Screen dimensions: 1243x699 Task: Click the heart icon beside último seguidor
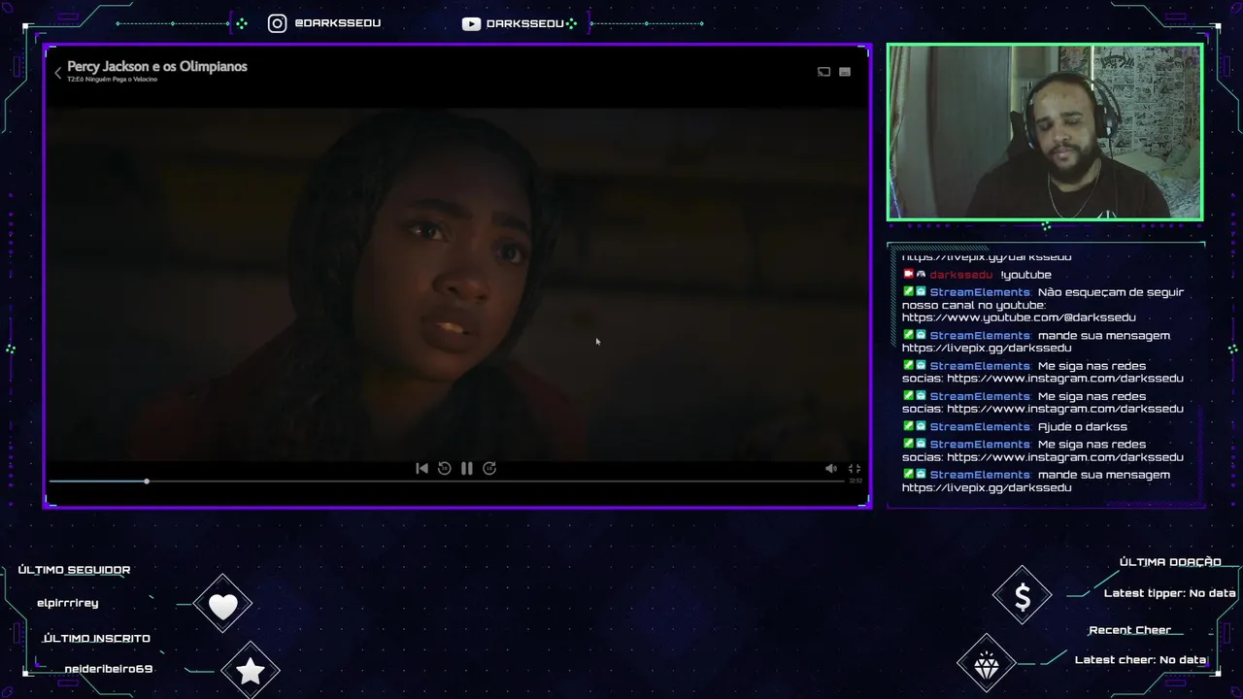click(x=222, y=607)
